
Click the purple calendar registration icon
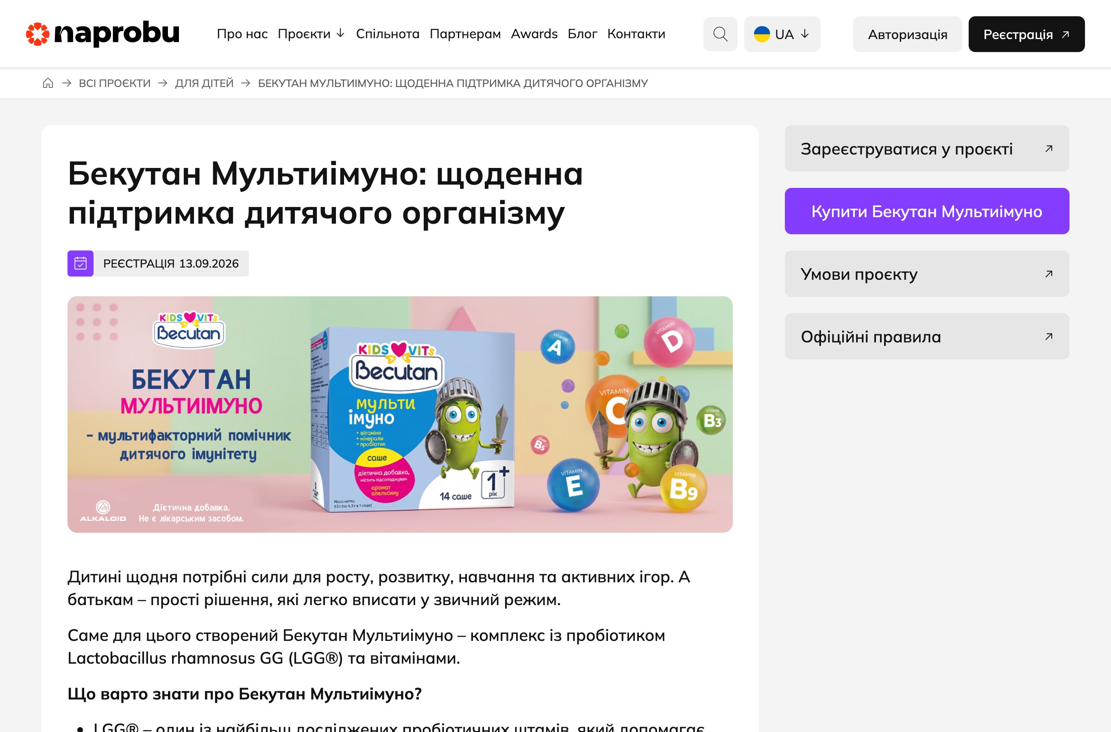pos(80,263)
